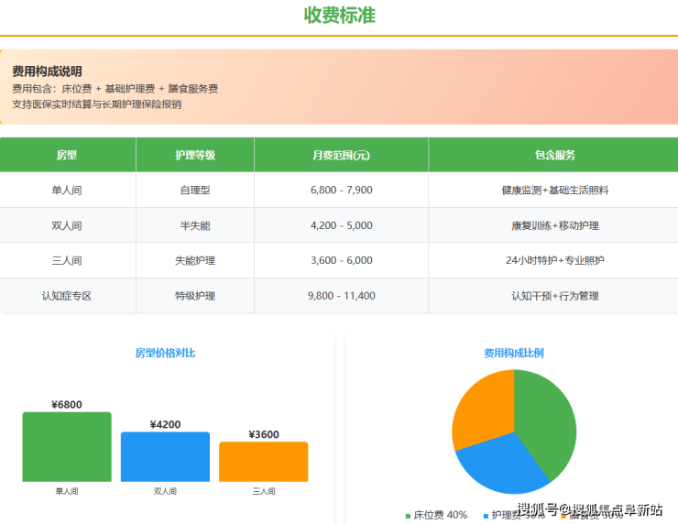
Task: Click the 护理等级 column header
Action: (195, 155)
